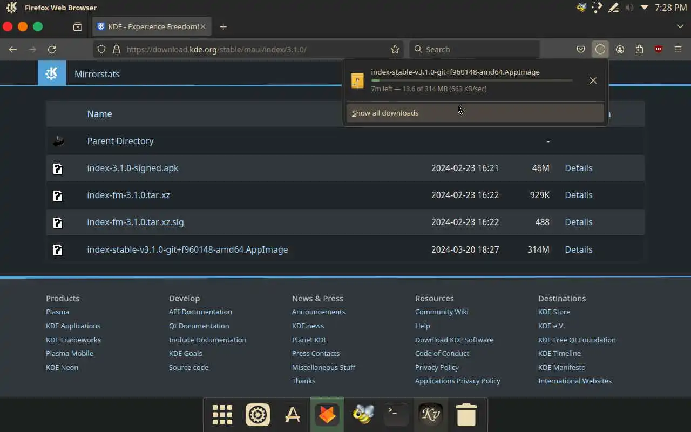Select the KDE - Experience Freedom tab
This screenshot has height=432, width=691.
[x=151, y=26]
